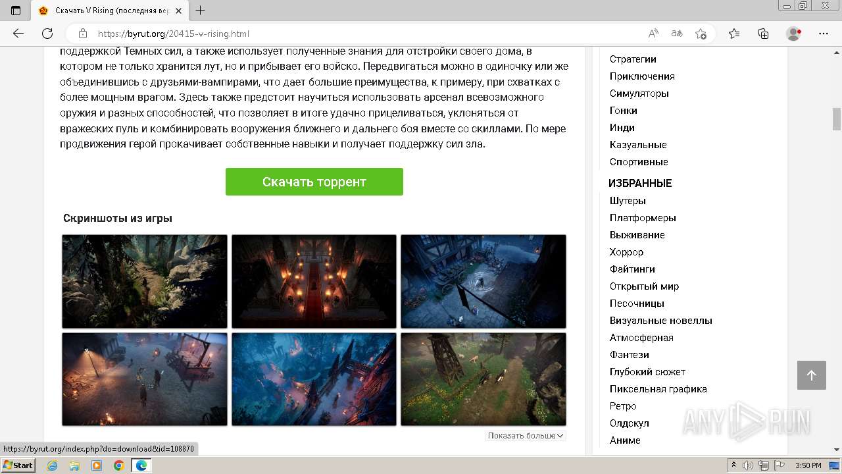Screen dimensions: 842x474
Task: Open the Favorites list icon
Action: [x=734, y=34]
